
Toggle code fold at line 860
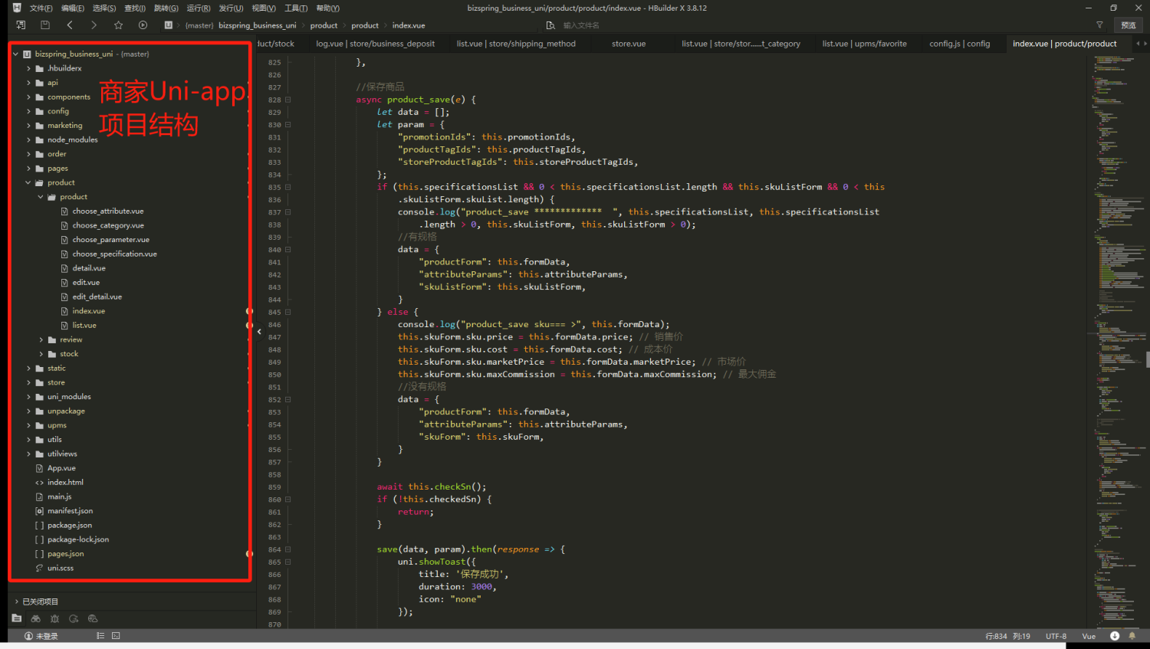(x=288, y=500)
